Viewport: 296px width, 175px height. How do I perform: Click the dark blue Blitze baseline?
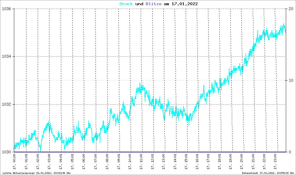(150, 152)
